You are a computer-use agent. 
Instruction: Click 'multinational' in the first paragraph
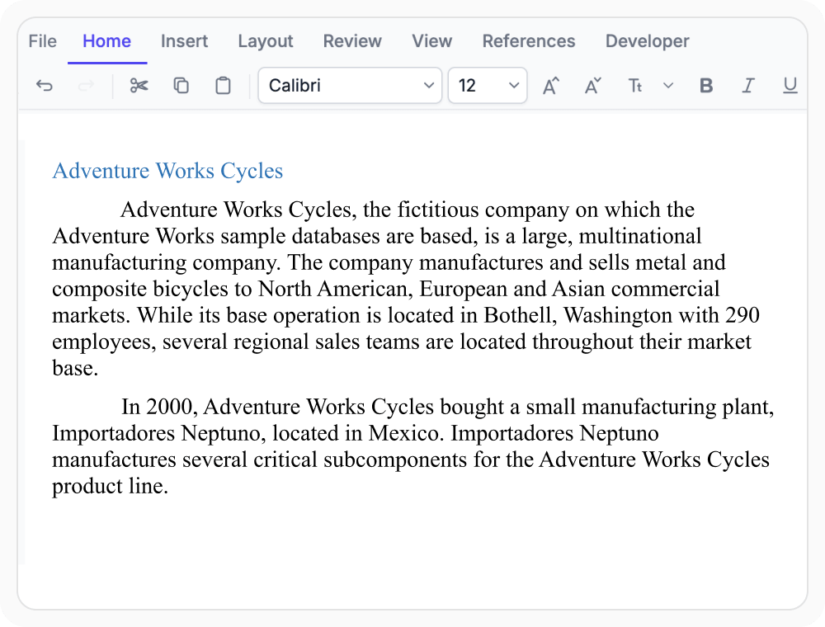point(640,236)
